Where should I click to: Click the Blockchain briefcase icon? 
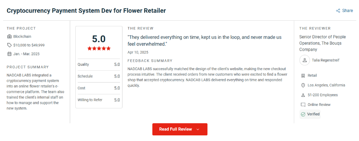(x=9, y=36)
